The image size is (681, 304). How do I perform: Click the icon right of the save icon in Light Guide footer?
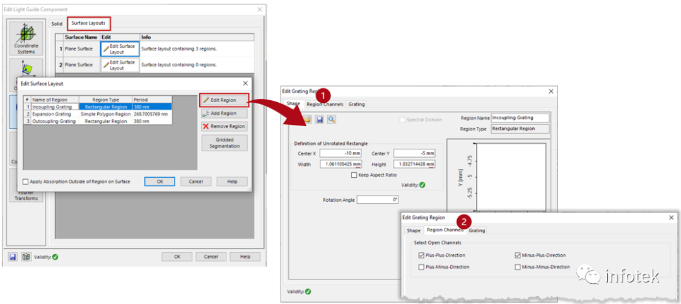tap(26, 257)
